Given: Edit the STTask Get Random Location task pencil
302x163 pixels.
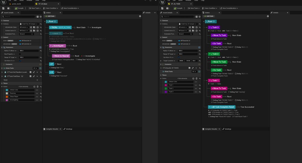Looking at the screenshot, I should 34,72.
